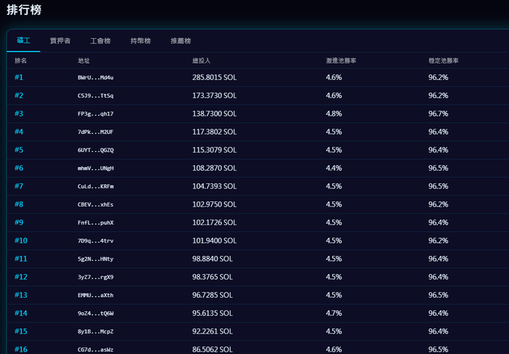Select the 持幣榜 tab
Screen dimensions: 509x354
tap(141, 40)
